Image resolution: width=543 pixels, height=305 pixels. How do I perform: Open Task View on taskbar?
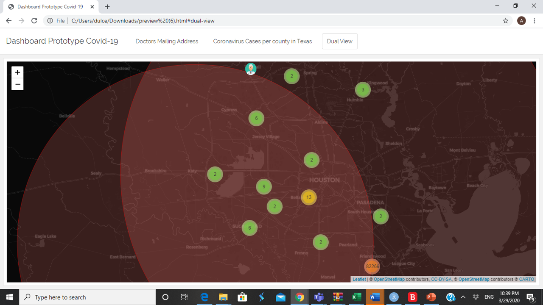pos(184,297)
